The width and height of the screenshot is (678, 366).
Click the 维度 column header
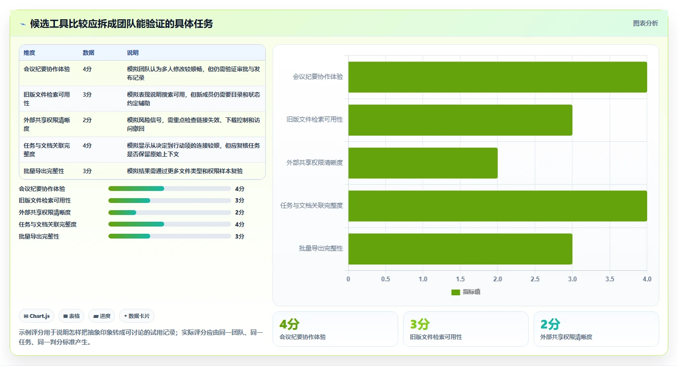[29, 53]
